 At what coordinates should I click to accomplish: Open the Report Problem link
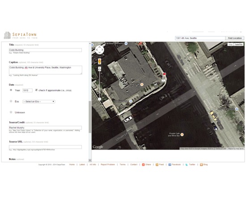(x=108, y=165)
